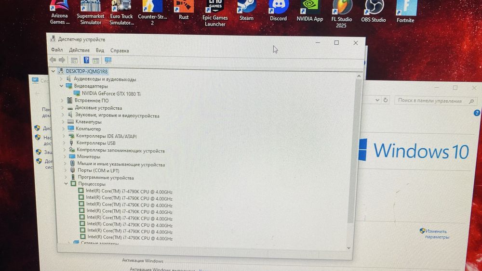The image size is (482, 271).
Task: Select the first i7-4790K processor entry
Action: pyautogui.click(x=129, y=192)
